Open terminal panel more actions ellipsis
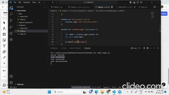 coord(151,48)
